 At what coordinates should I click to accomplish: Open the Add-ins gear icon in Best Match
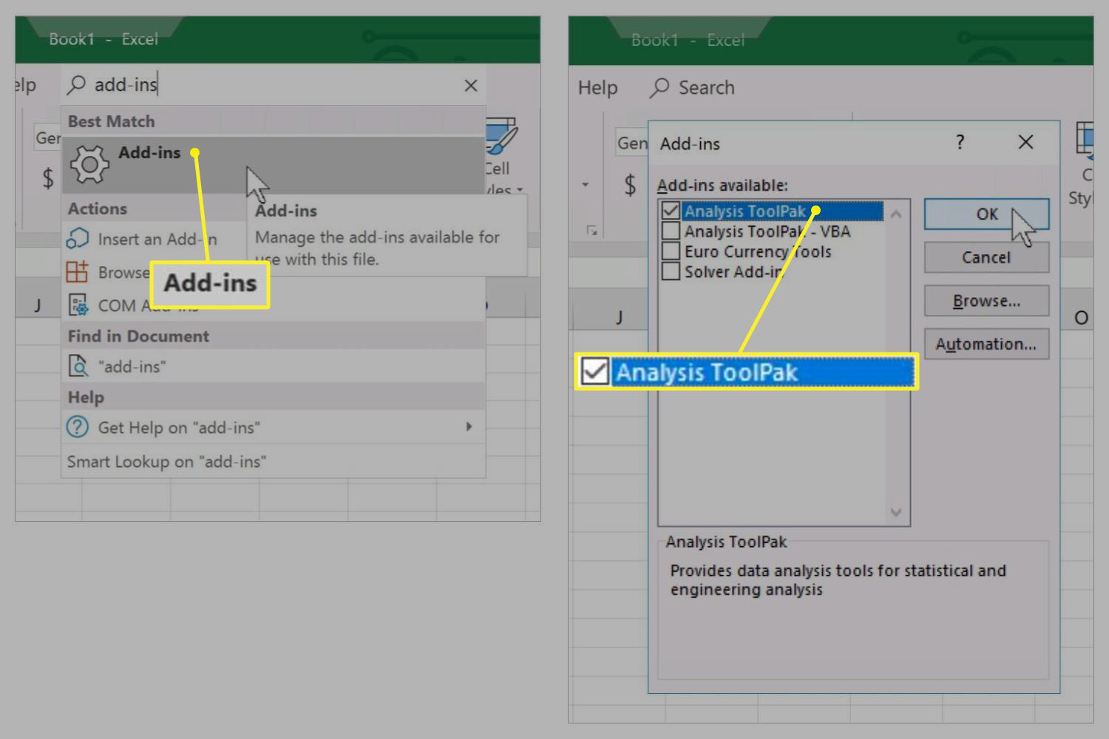click(x=89, y=164)
